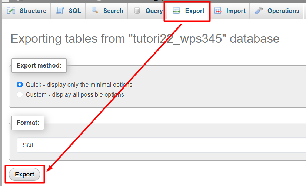Image resolution: width=306 pixels, height=186 pixels.
Task: Click the Export method legend label
Action: 39,65
